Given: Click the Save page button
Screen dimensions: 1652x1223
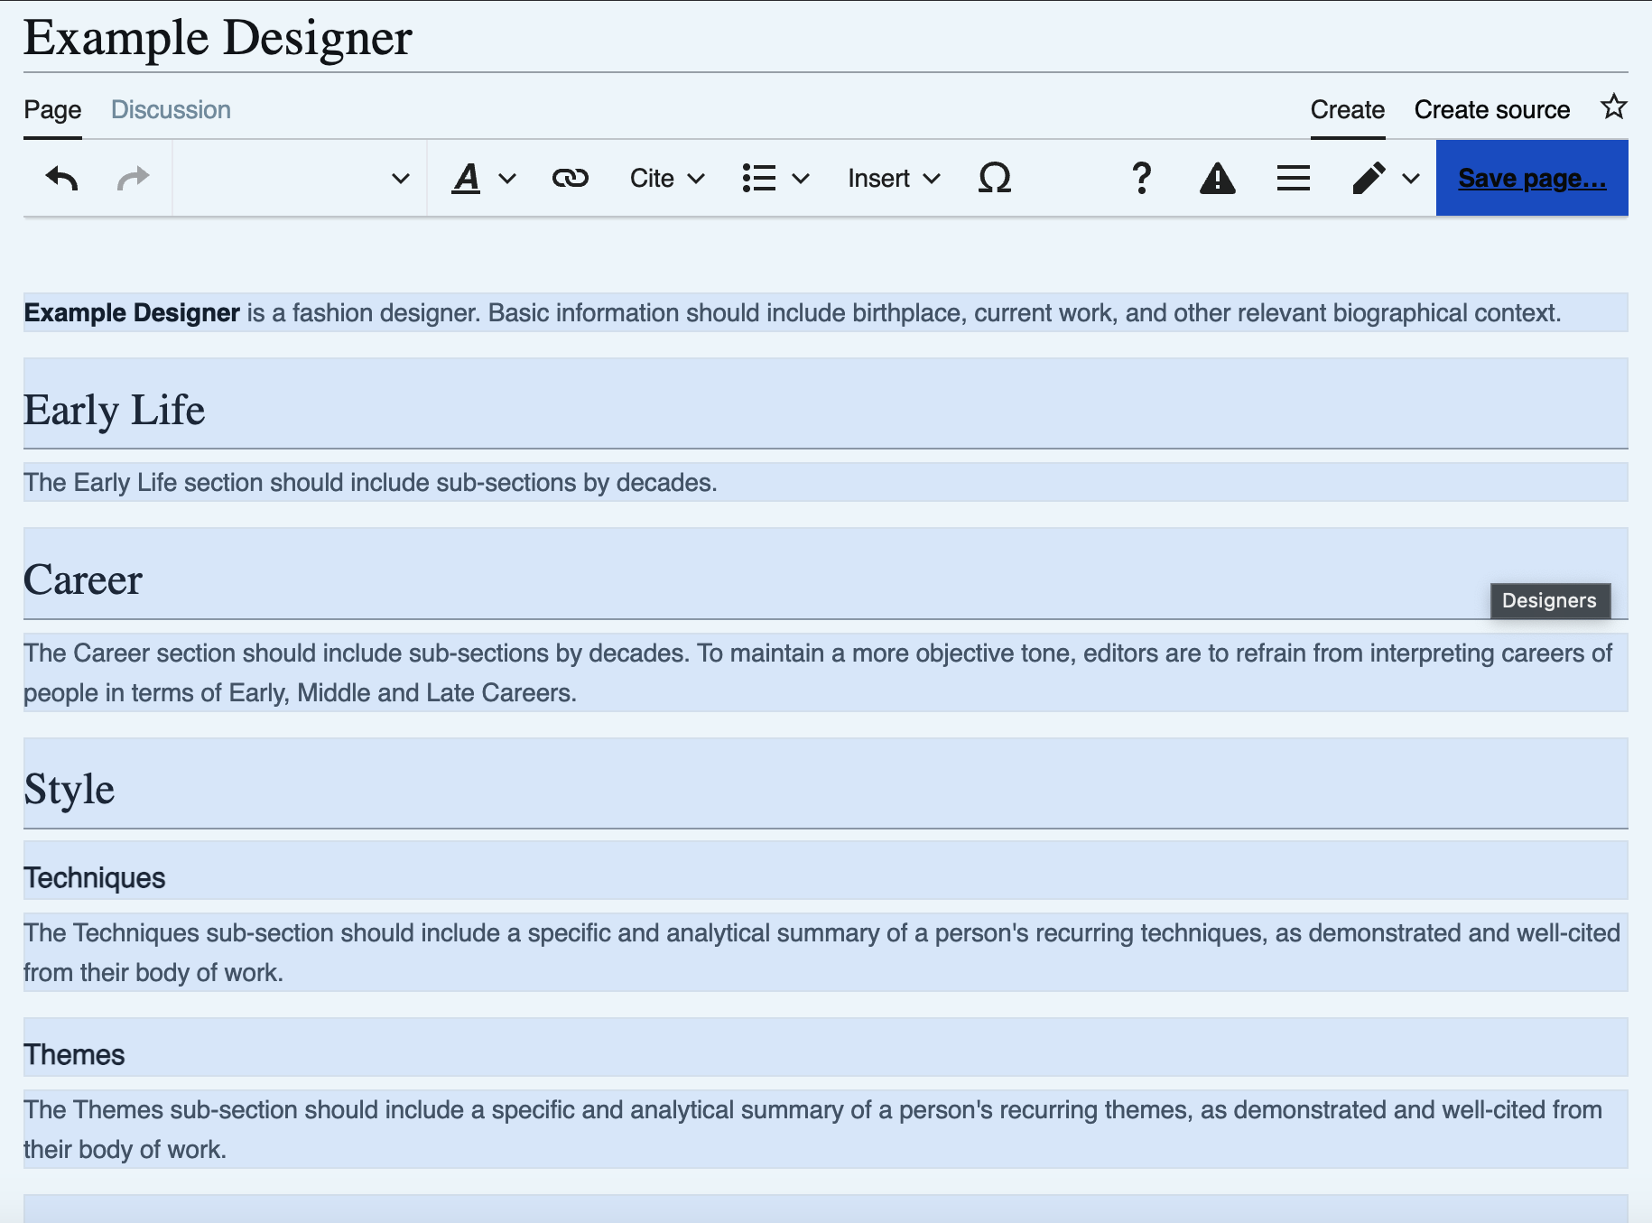Looking at the screenshot, I should pyautogui.click(x=1532, y=178).
